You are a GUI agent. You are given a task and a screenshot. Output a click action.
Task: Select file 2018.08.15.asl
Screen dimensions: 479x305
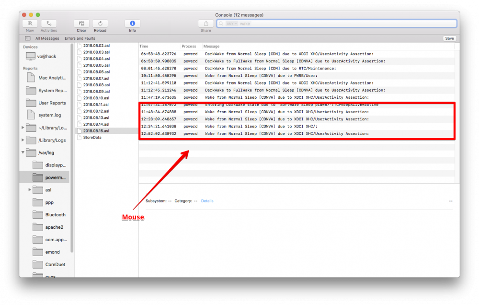pyautogui.click(x=106, y=130)
